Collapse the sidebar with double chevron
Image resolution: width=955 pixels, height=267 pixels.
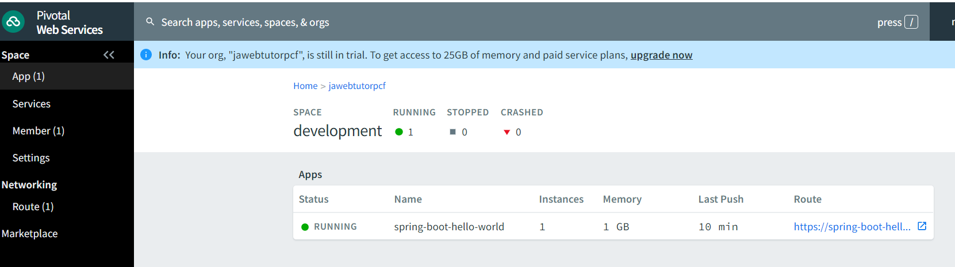[x=109, y=55]
